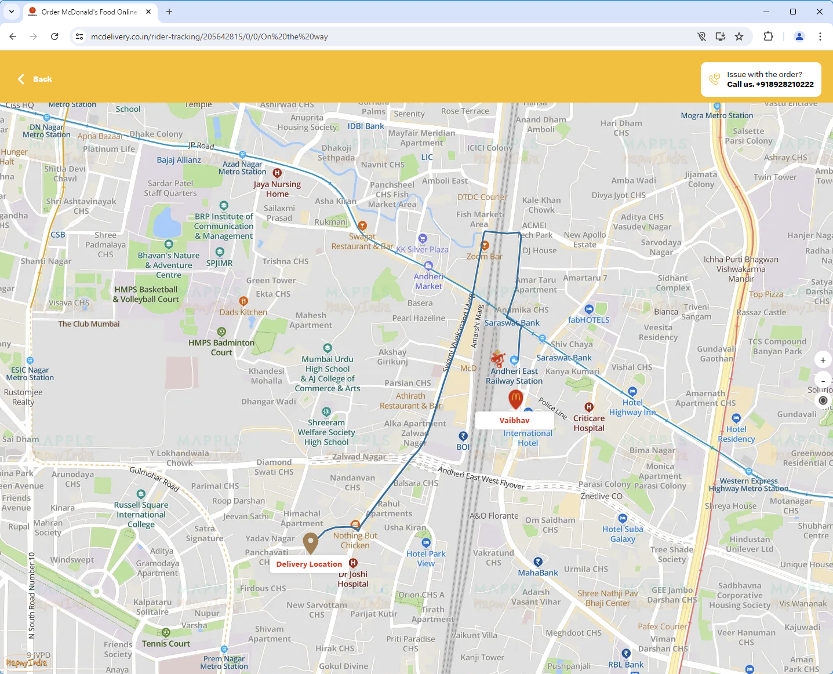Zoom in on the map with plus button

(x=823, y=360)
